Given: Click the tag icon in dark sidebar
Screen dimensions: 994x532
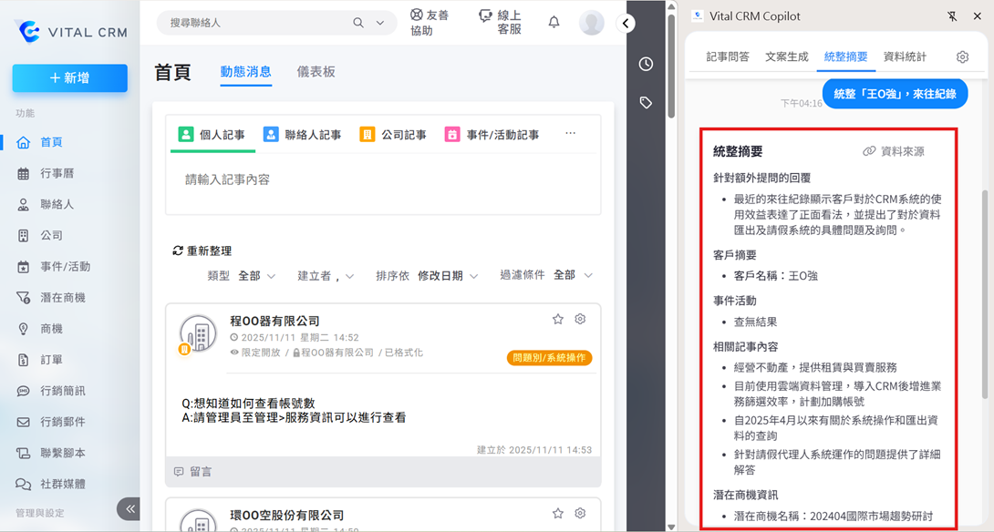Looking at the screenshot, I should (x=646, y=103).
